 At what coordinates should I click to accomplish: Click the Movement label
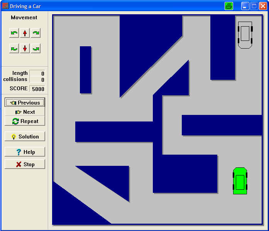click(x=24, y=17)
